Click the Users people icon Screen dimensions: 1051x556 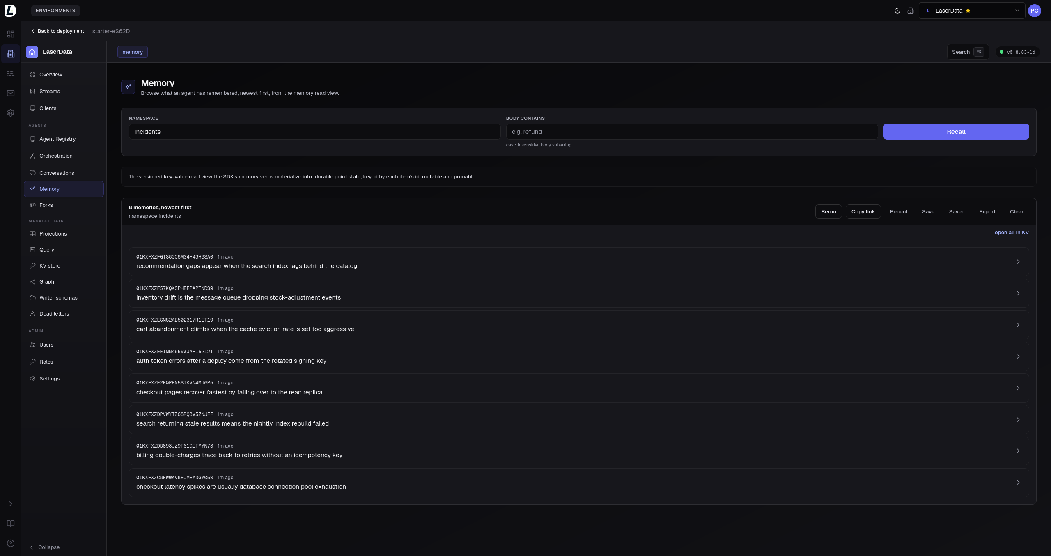click(32, 345)
